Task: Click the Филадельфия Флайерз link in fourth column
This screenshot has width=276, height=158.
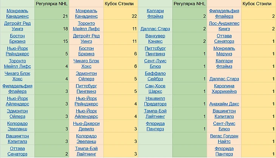Action: click(x=224, y=14)
